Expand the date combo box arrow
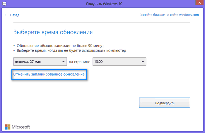 pyautogui.click(x=63, y=62)
